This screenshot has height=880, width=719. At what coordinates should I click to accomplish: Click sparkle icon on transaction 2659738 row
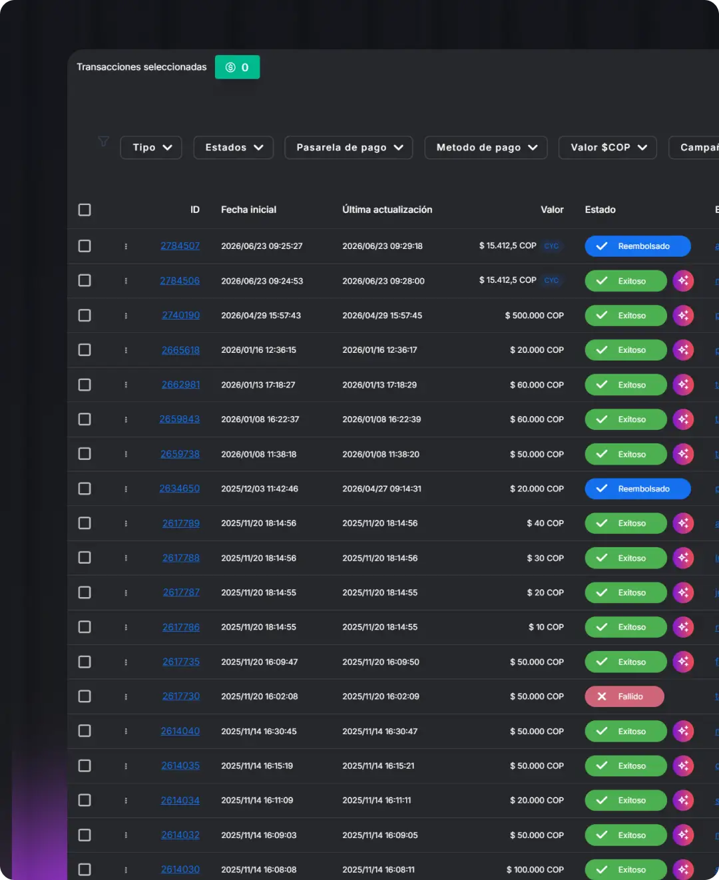click(683, 454)
